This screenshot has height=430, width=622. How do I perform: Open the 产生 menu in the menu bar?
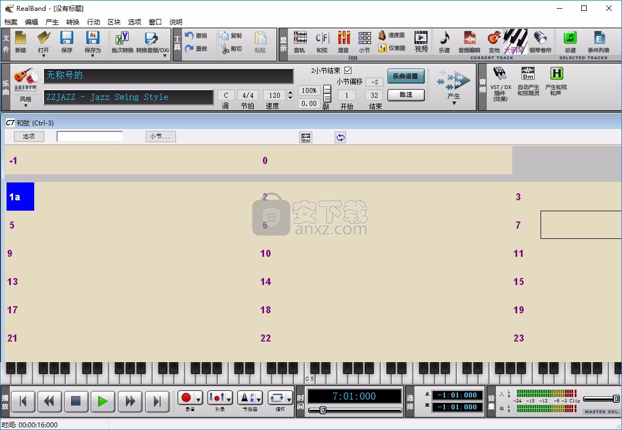(52, 22)
